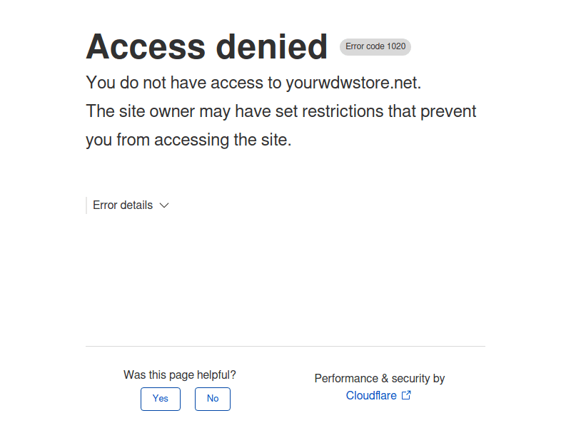Click the external link icon beside Cloudflare

tap(406, 395)
